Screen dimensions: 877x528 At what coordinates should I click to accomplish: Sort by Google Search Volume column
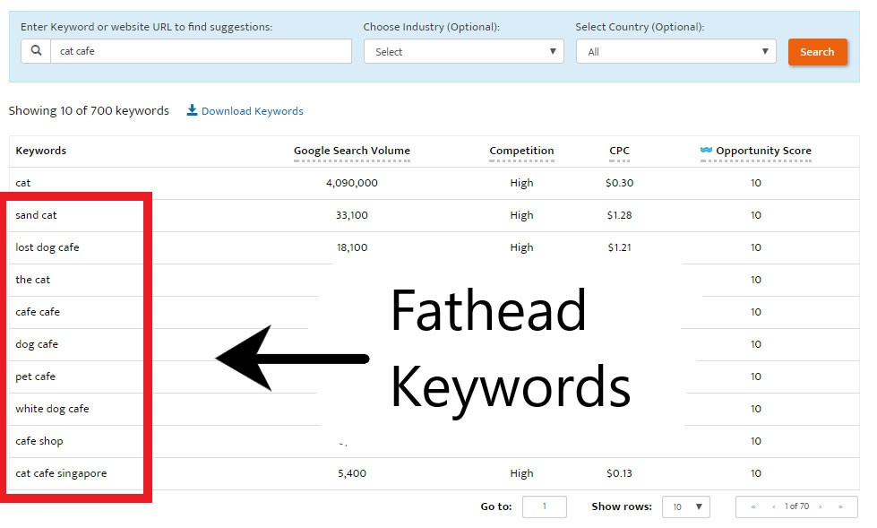click(x=351, y=151)
